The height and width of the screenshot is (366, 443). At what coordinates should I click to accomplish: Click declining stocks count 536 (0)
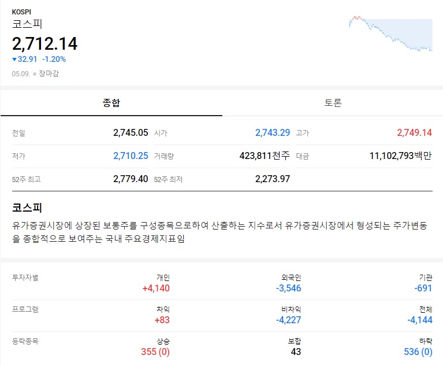(418, 352)
